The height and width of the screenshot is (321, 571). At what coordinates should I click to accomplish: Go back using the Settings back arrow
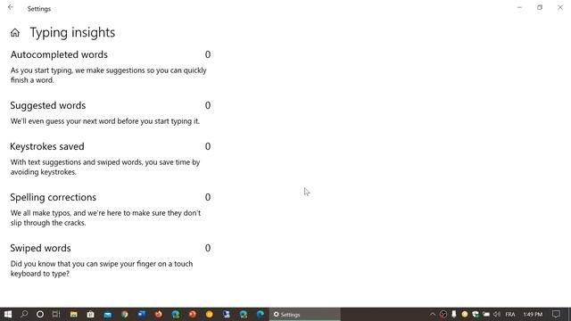click(x=11, y=8)
